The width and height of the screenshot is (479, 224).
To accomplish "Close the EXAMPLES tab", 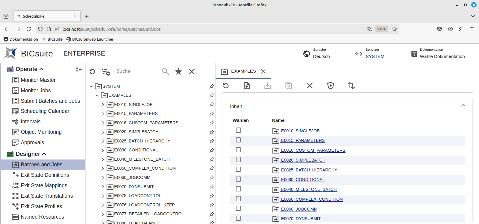I will (x=263, y=71).
